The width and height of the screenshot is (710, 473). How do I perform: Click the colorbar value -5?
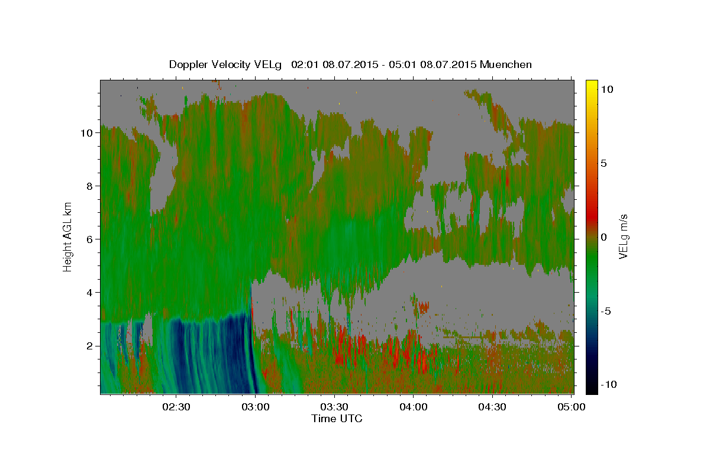point(605,311)
